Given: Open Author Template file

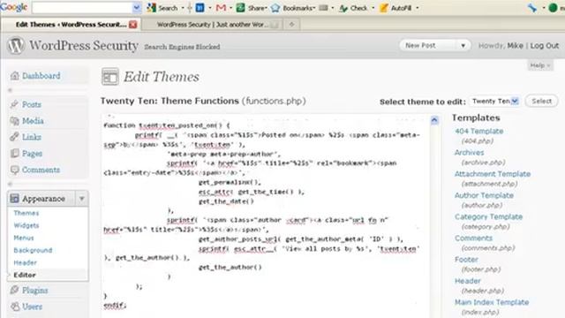Looking at the screenshot, I should (x=484, y=195).
